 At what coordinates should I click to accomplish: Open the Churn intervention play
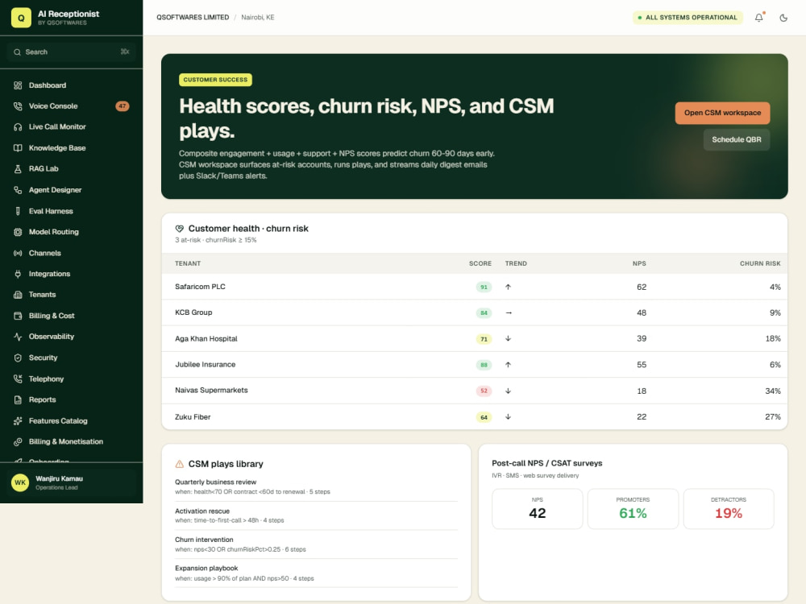(x=316, y=544)
